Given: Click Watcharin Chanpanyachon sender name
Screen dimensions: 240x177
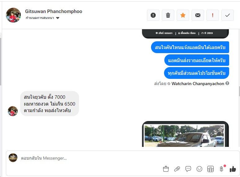Looking at the screenshot, I should click(198, 84).
